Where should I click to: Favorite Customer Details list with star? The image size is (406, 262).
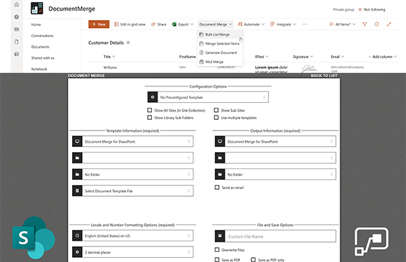(128, 43)
